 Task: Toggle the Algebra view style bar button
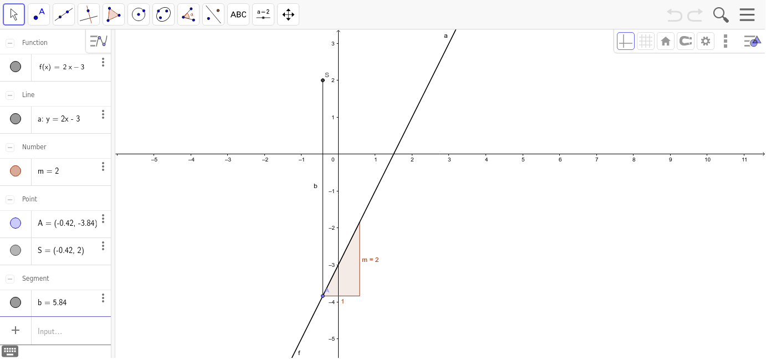(99, 41)
